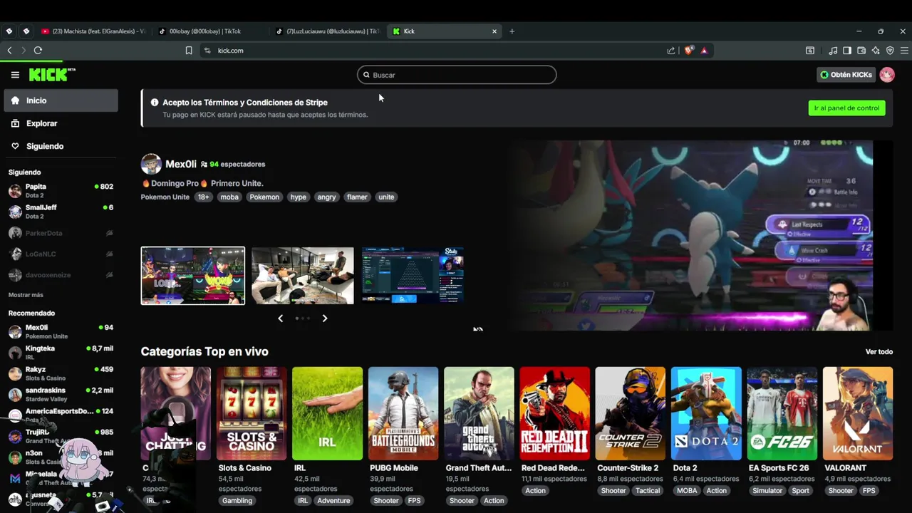This screenshot has height=513, width=912.
Task: Click Ver todo for top categories
Action: (879, 352)
